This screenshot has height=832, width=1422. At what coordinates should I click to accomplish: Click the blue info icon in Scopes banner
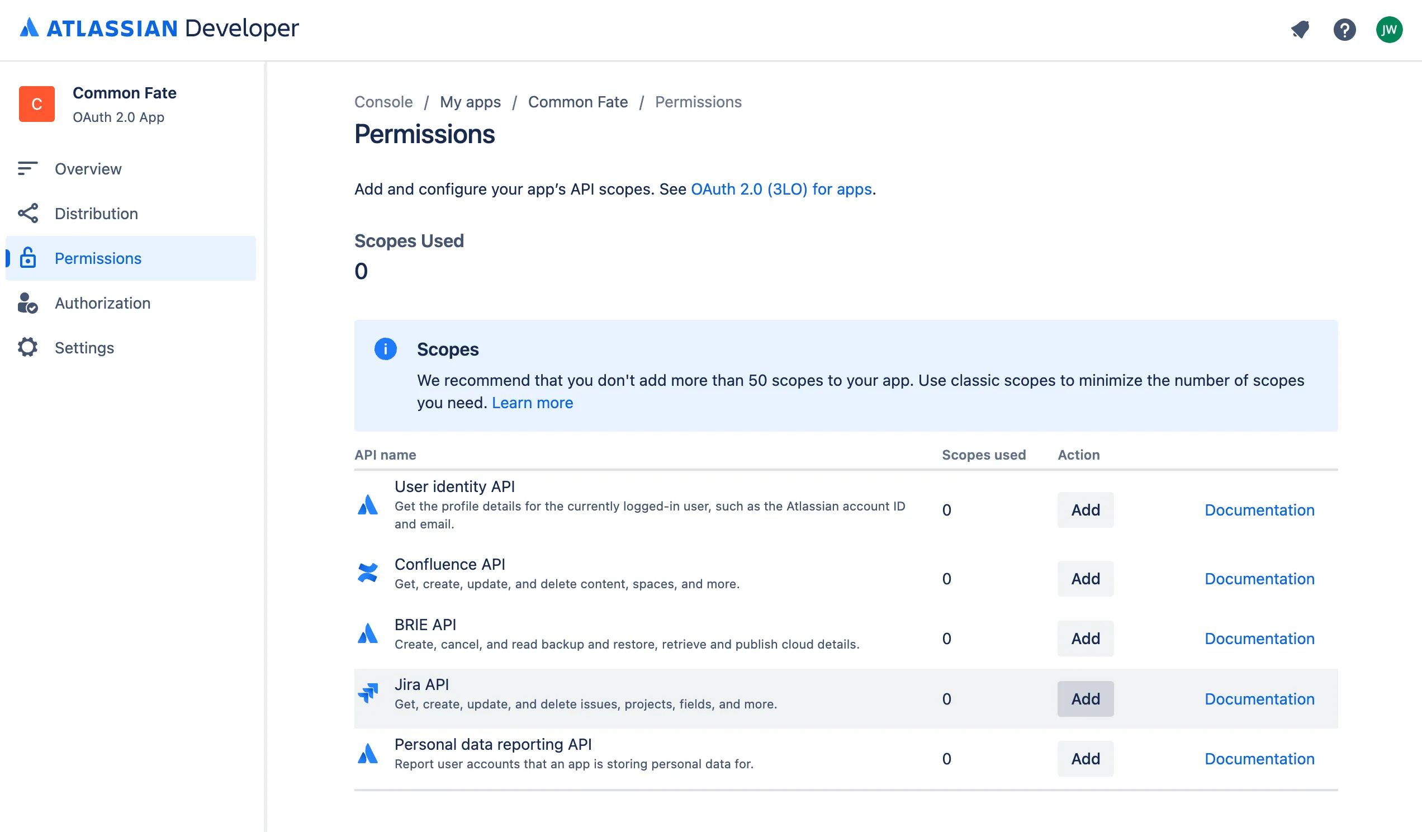pos(386,349)
